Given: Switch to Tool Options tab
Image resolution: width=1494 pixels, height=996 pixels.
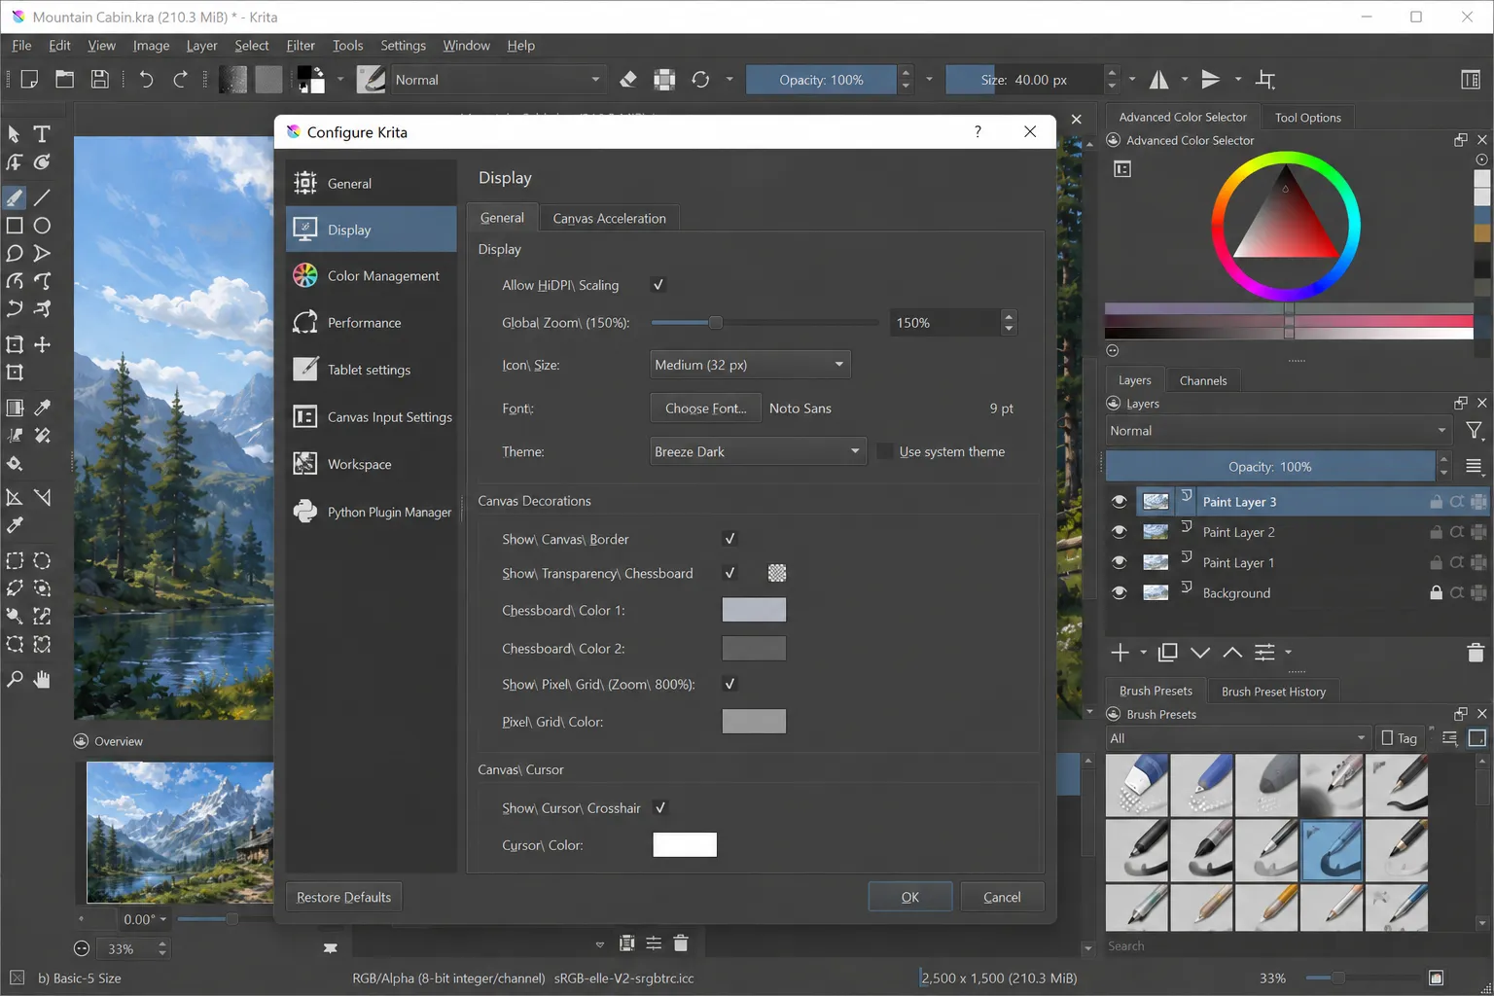Looking at the screenshot, I should pos(1308,118).
